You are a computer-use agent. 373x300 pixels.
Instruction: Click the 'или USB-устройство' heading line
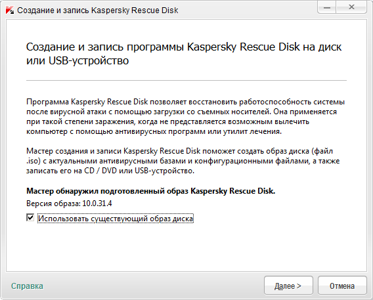77,60
